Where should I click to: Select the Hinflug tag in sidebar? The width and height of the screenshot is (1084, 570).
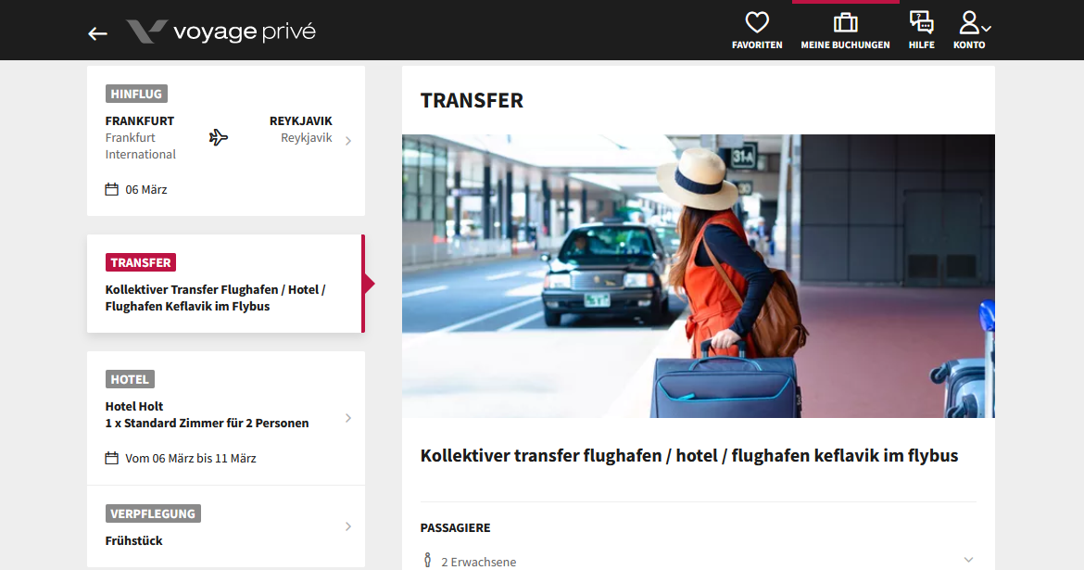[136, 95]
